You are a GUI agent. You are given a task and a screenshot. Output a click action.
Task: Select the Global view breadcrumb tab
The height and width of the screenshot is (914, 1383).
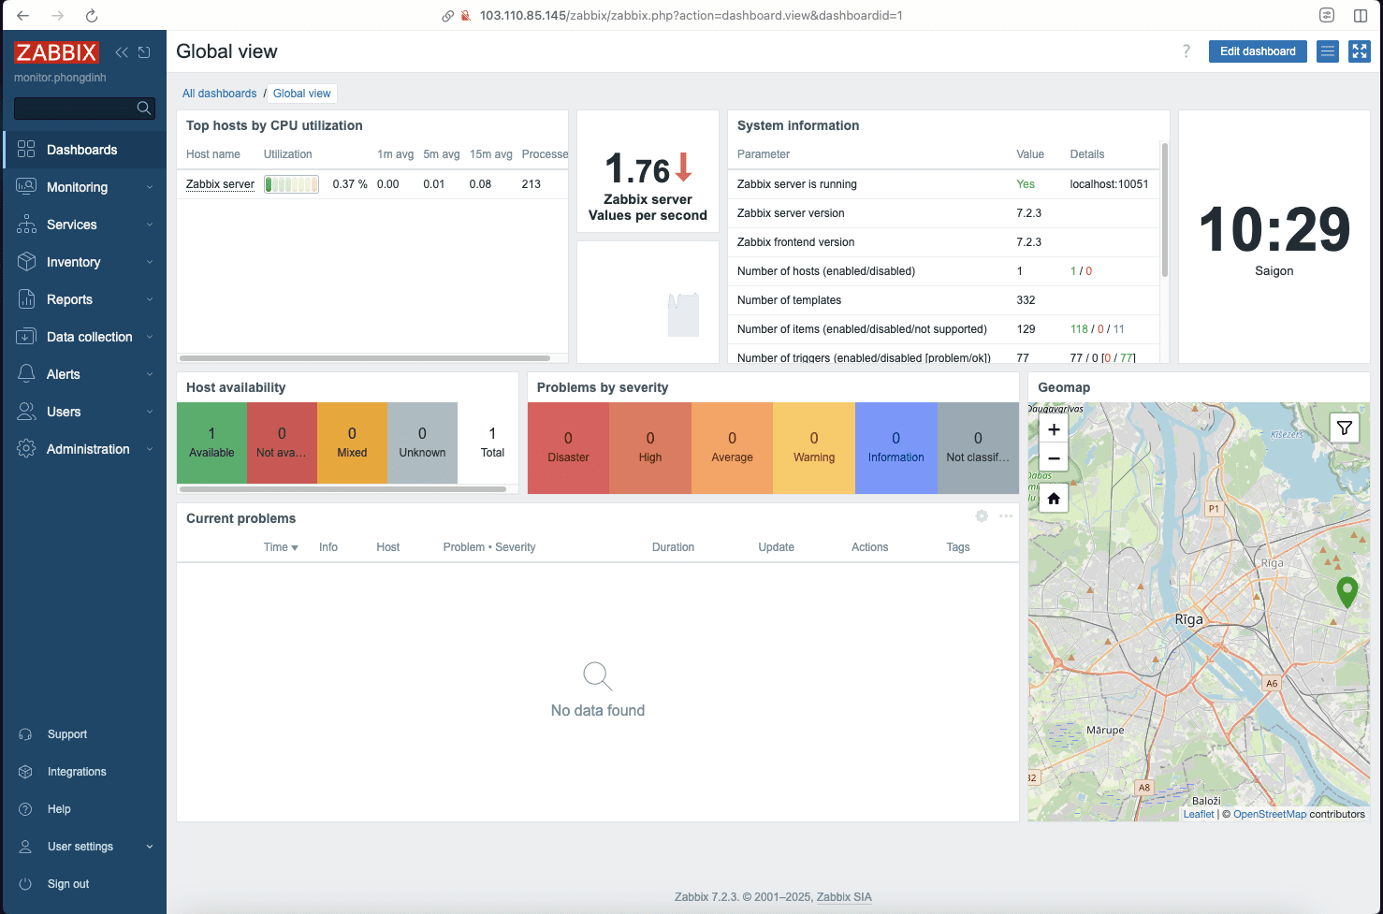click(302, 94)
